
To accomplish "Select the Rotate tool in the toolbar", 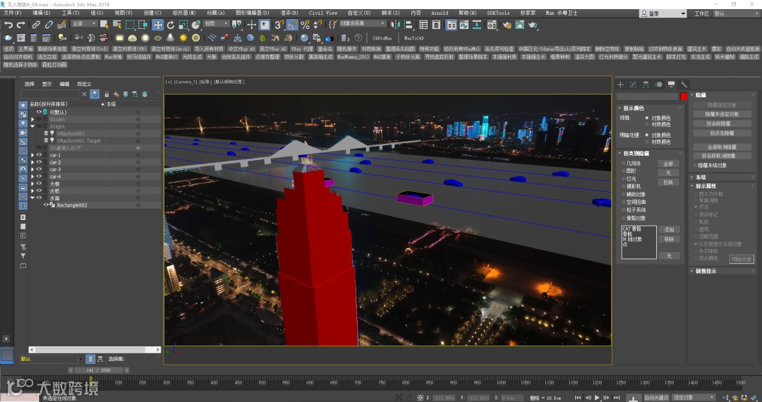I will (x=171, y=25).
